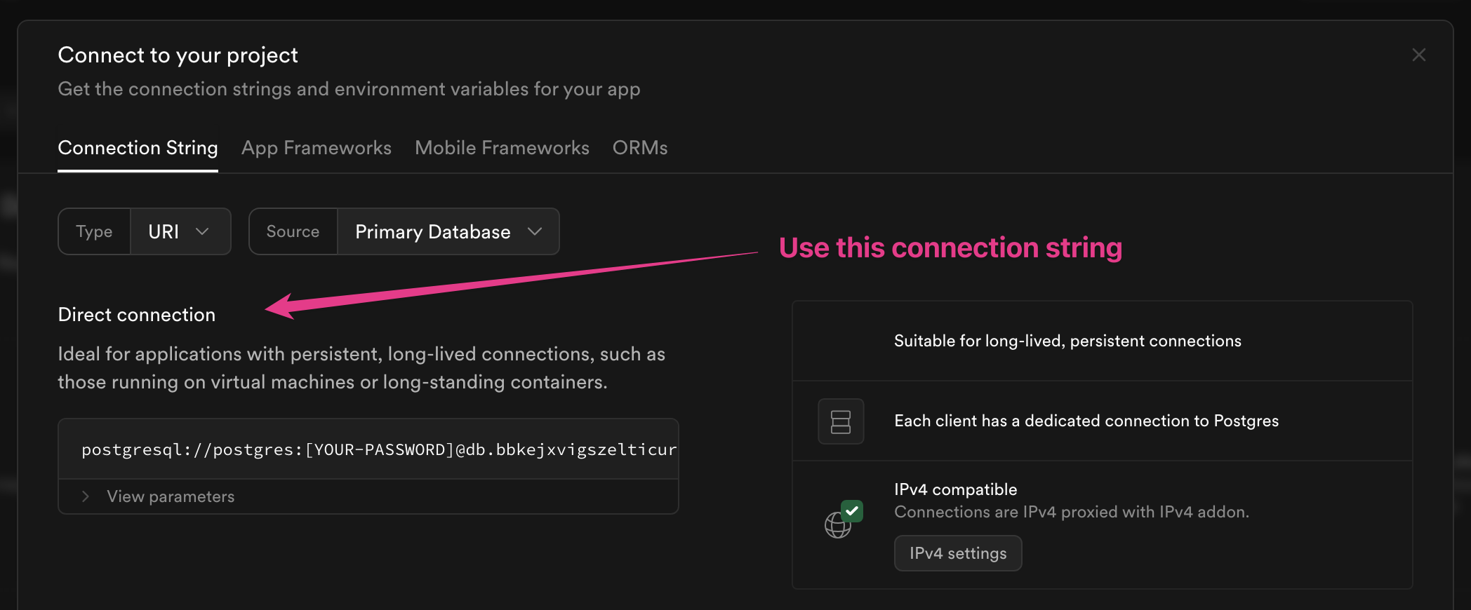This screenshot has width=1471, height=610.
Task: Open the Mobile Frameworks tab
Action: coord(502,148)
